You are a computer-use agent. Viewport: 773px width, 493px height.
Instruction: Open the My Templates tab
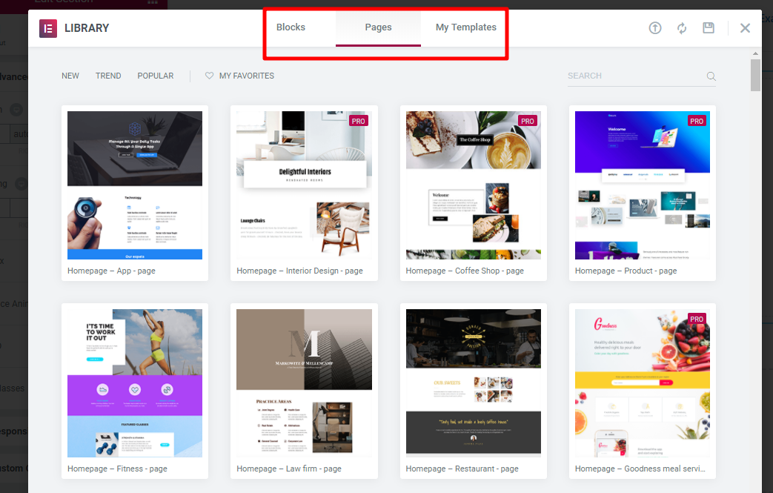click(x=466, y=27)
